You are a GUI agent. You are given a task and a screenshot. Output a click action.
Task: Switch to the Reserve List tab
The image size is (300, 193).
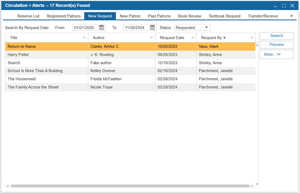coord(28,16)
